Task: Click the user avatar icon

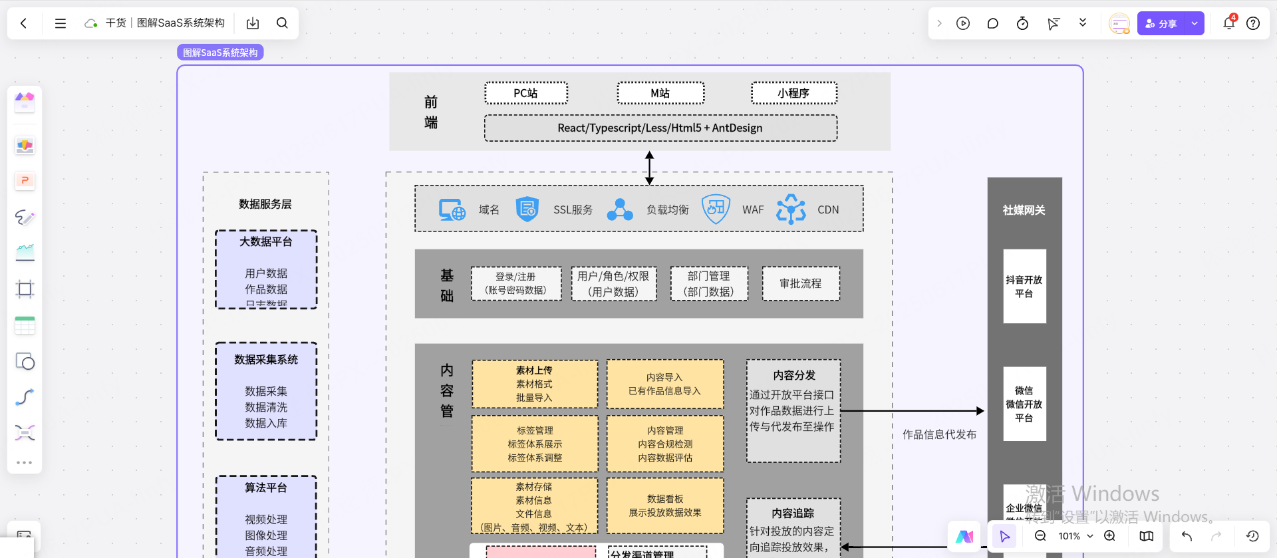Action: [x=1119, y=23]
